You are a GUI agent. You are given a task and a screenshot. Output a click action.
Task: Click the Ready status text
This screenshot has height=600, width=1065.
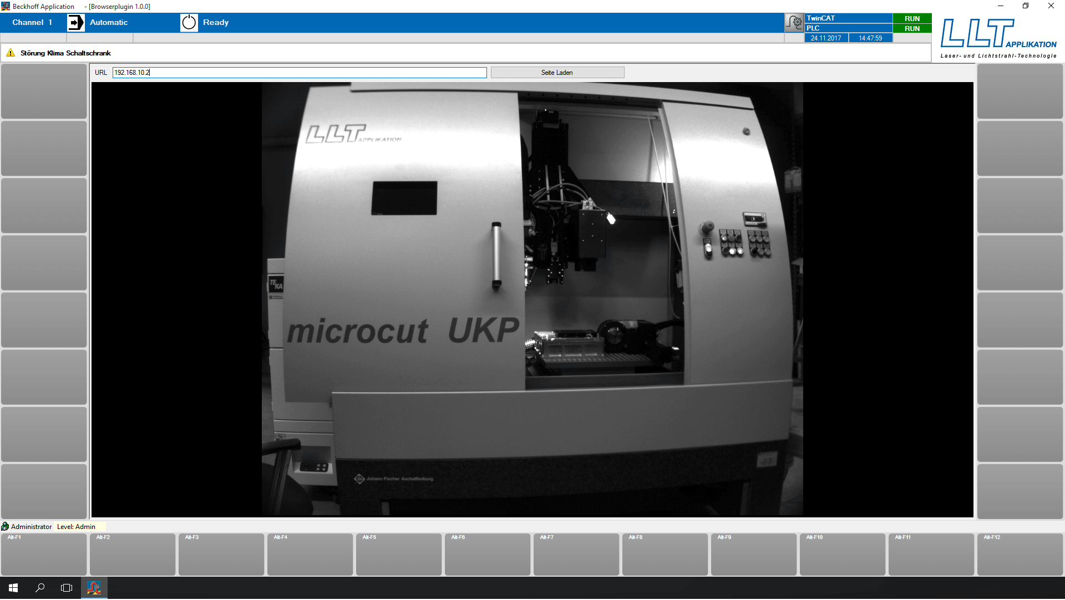click(x=216, y=23)
